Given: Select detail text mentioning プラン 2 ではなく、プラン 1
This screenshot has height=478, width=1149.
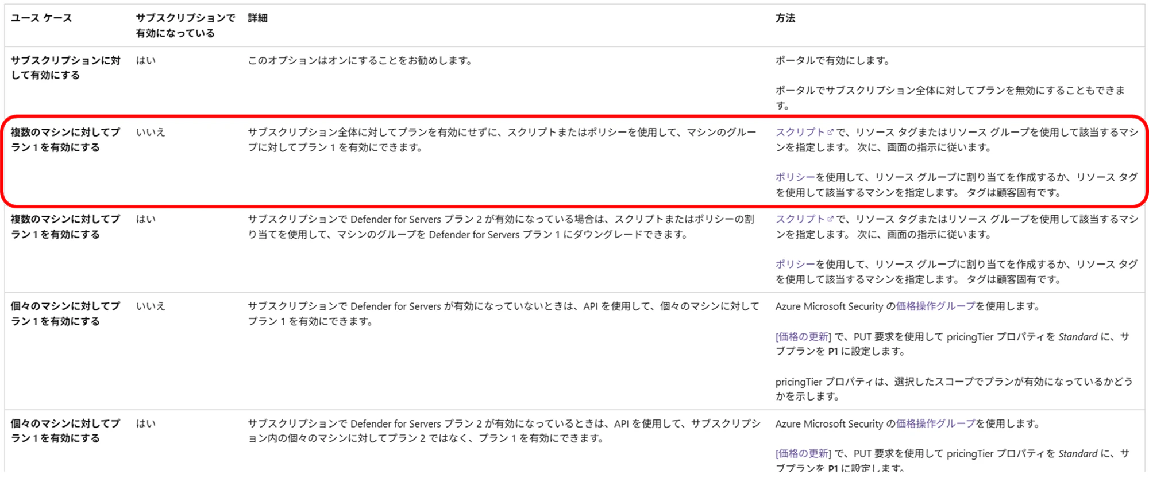Looking at the screenshot, I should (x=504, y=431).
